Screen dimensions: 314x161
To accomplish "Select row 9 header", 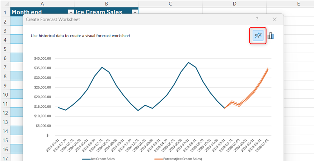I will [5, 86].
